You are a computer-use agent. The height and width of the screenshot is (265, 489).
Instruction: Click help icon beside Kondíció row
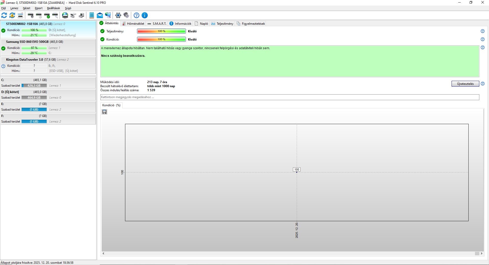tap(483, 39)
